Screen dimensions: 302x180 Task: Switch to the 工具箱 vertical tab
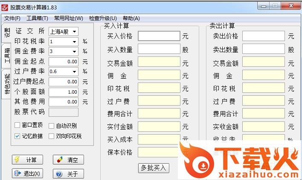click(x=7, y=56)
